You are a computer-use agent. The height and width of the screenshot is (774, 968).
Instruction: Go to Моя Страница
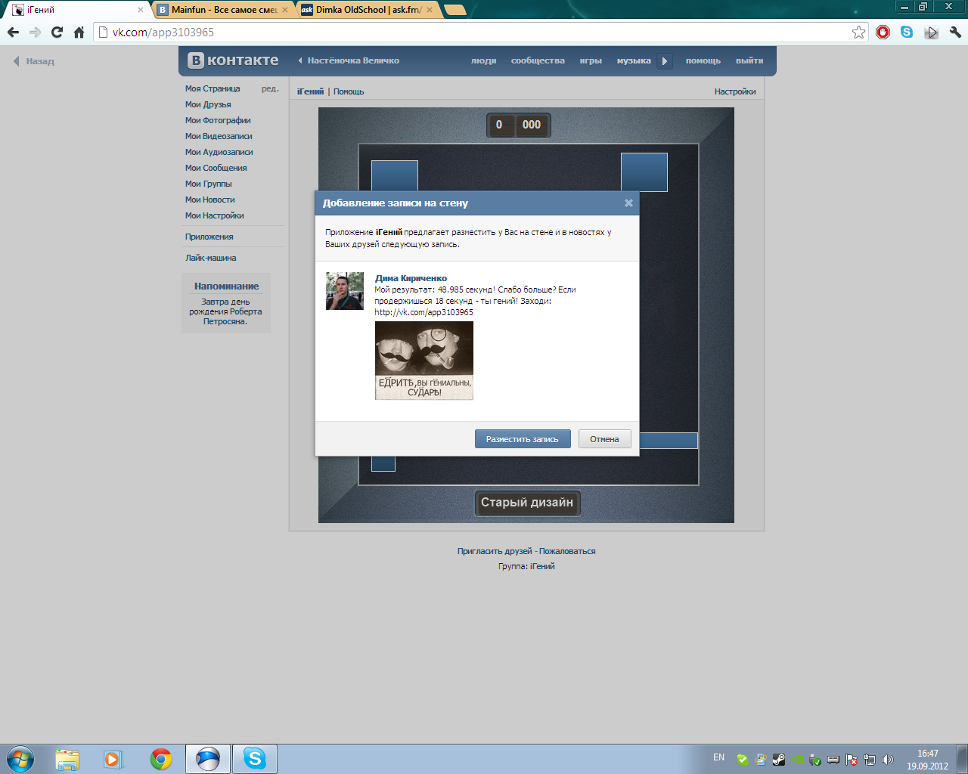(213, 88)
